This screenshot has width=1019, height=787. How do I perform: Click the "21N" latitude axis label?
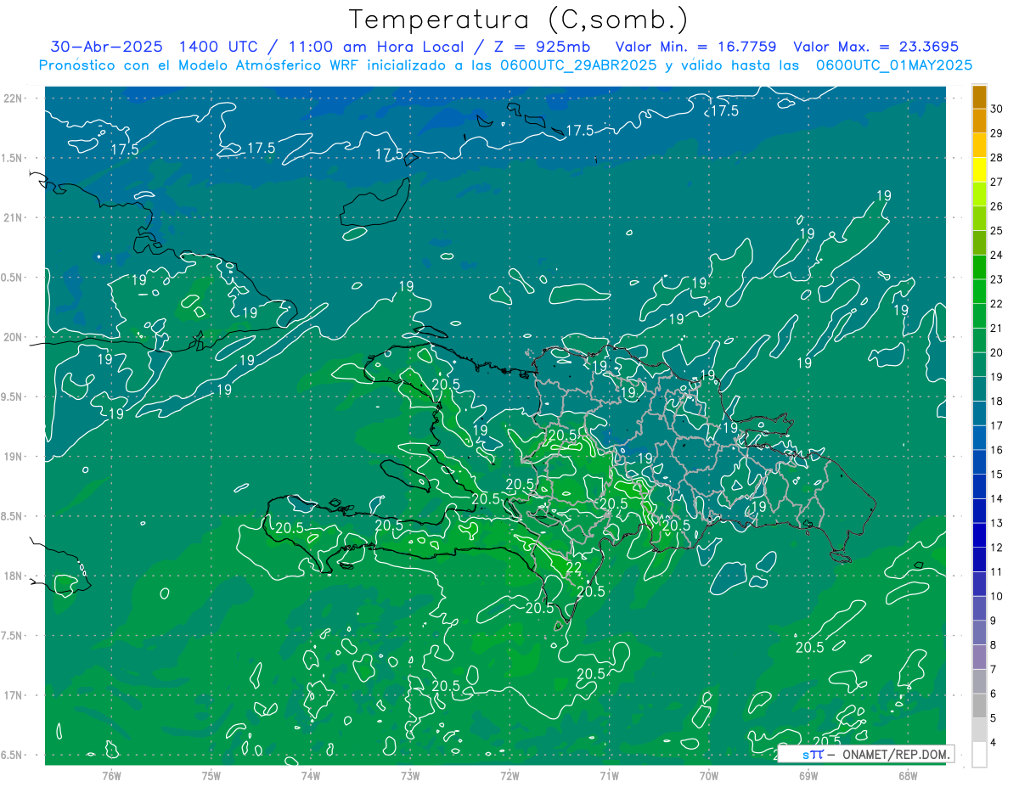(x=14, y=217)
